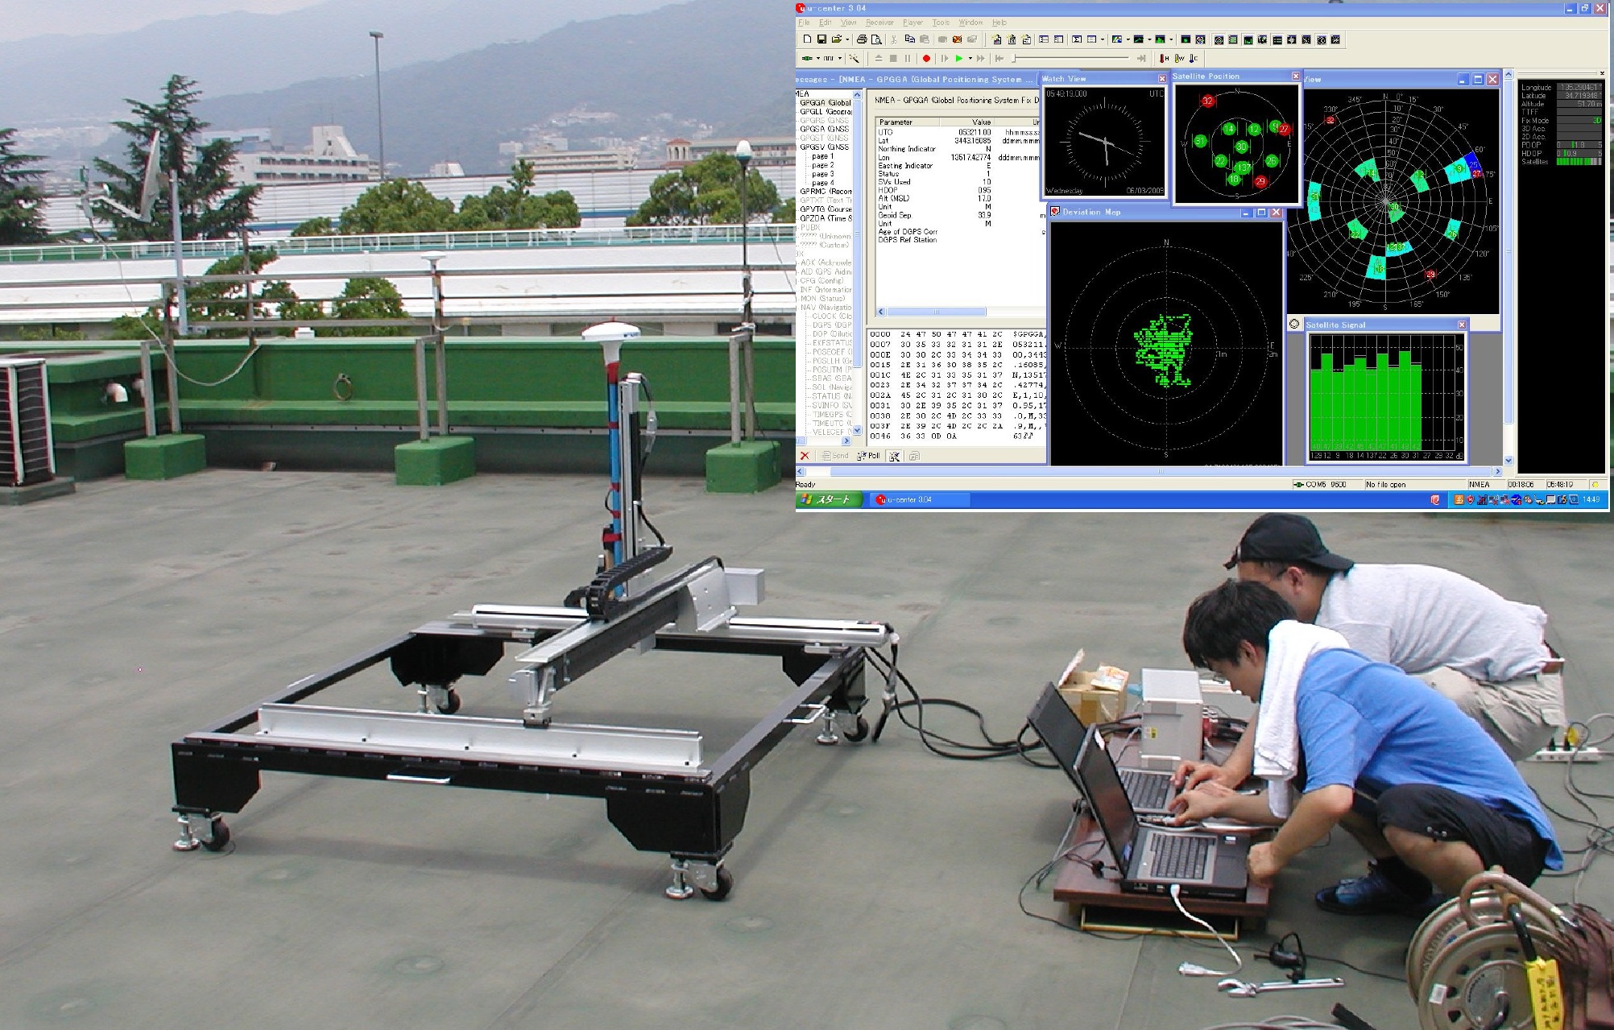The height and width of the screenshot is (1030, 1614).
Task: Select GPGSA message in the tree
Action: pyautogui.click(x=825, y=129)
